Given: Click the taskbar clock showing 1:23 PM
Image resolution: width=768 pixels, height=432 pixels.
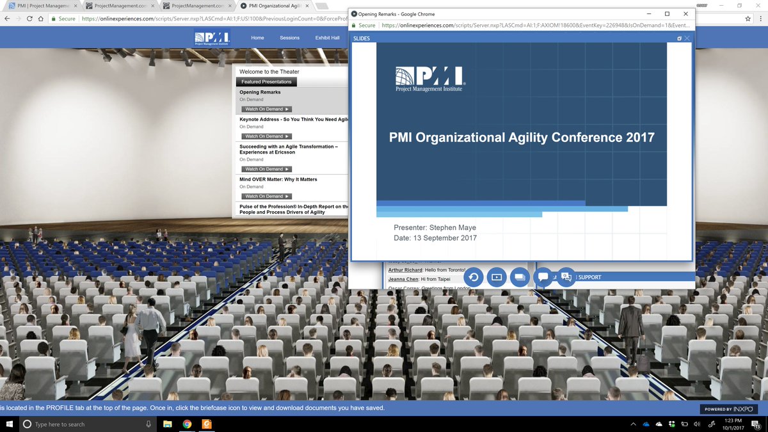Looking at the screenshot, I should (x=732, y=424).
